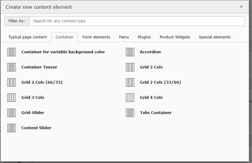Insert the Accordion element via its label
This screenshot has width=252, height=163.
pos(150,52)
